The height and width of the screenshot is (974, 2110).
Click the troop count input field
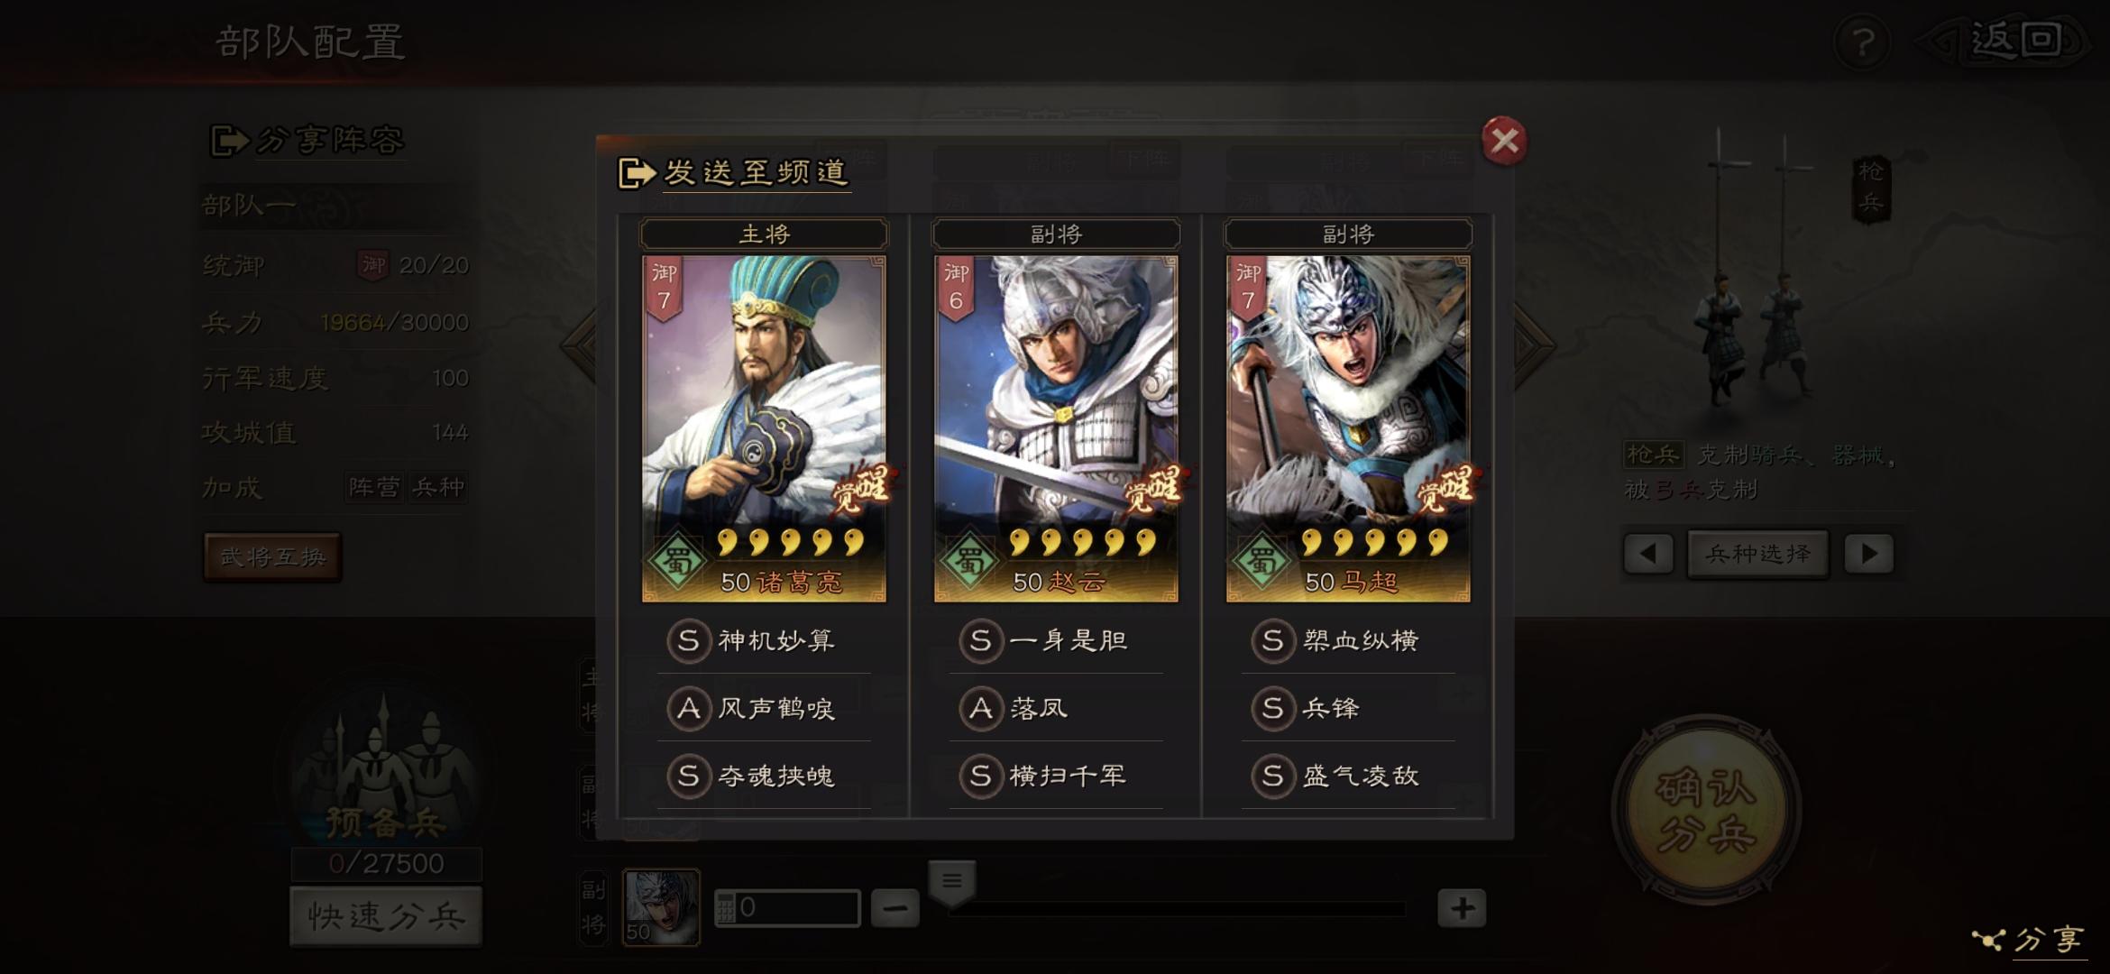point(787,908)
